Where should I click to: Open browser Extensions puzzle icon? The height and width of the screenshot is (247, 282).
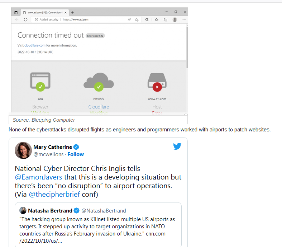click(x=147, y=19)
